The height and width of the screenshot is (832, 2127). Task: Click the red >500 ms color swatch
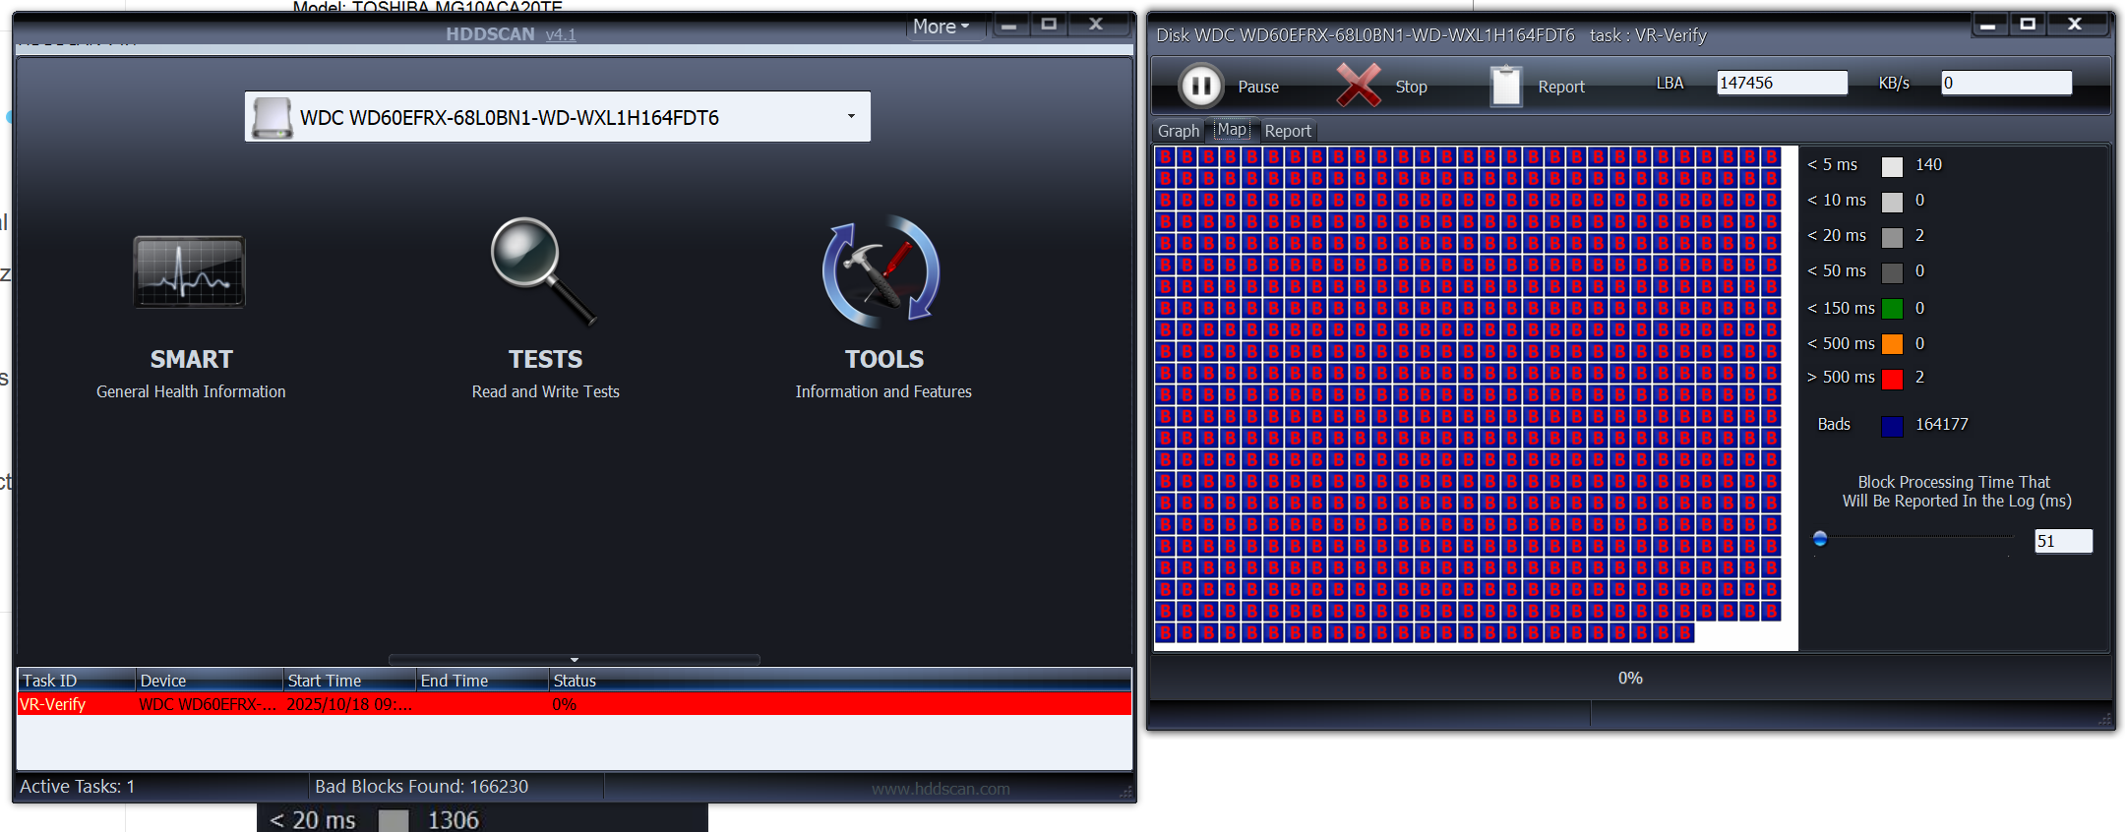click(x=1892, y=379)
